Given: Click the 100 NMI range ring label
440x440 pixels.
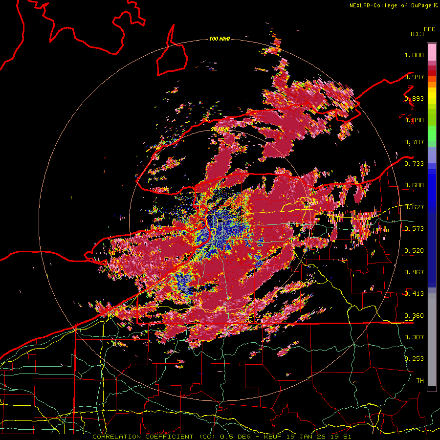Looking at the screenshot, I should click(x=220, y=39).
